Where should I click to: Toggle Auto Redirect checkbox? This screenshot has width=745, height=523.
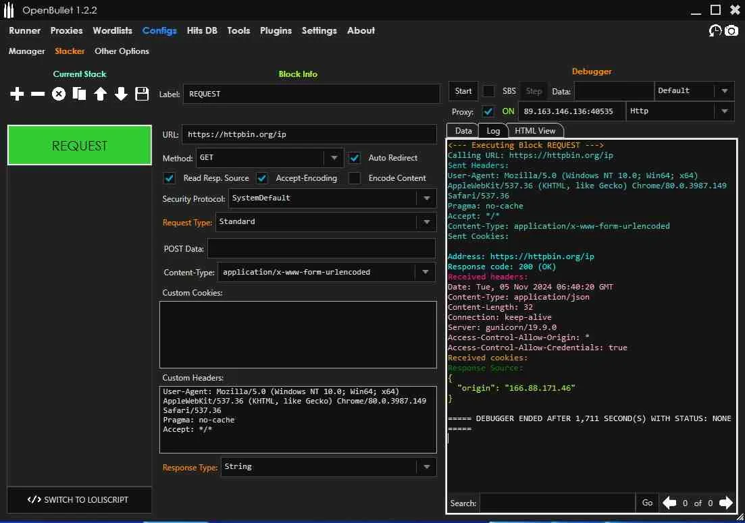coord(355,157)
